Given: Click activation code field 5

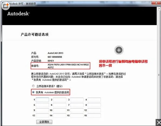Looking at the screenshot, I should (42, 105).
